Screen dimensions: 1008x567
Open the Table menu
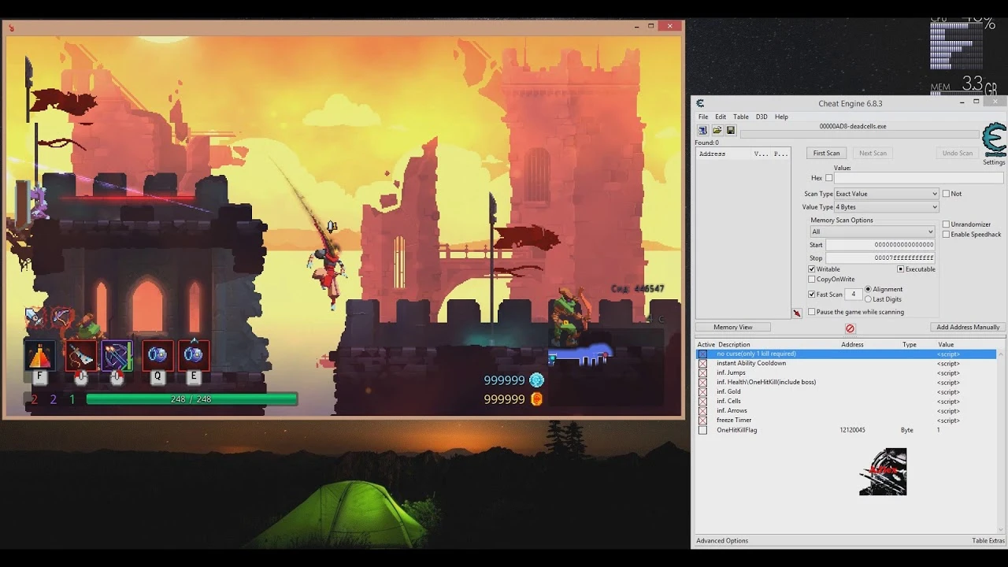740,116
